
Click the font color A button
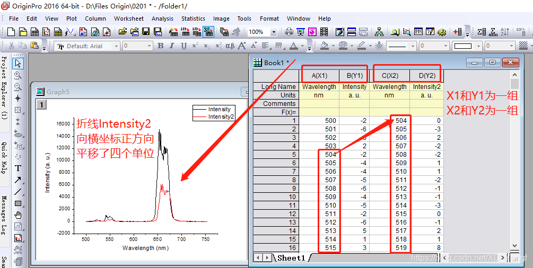(294, 46)
